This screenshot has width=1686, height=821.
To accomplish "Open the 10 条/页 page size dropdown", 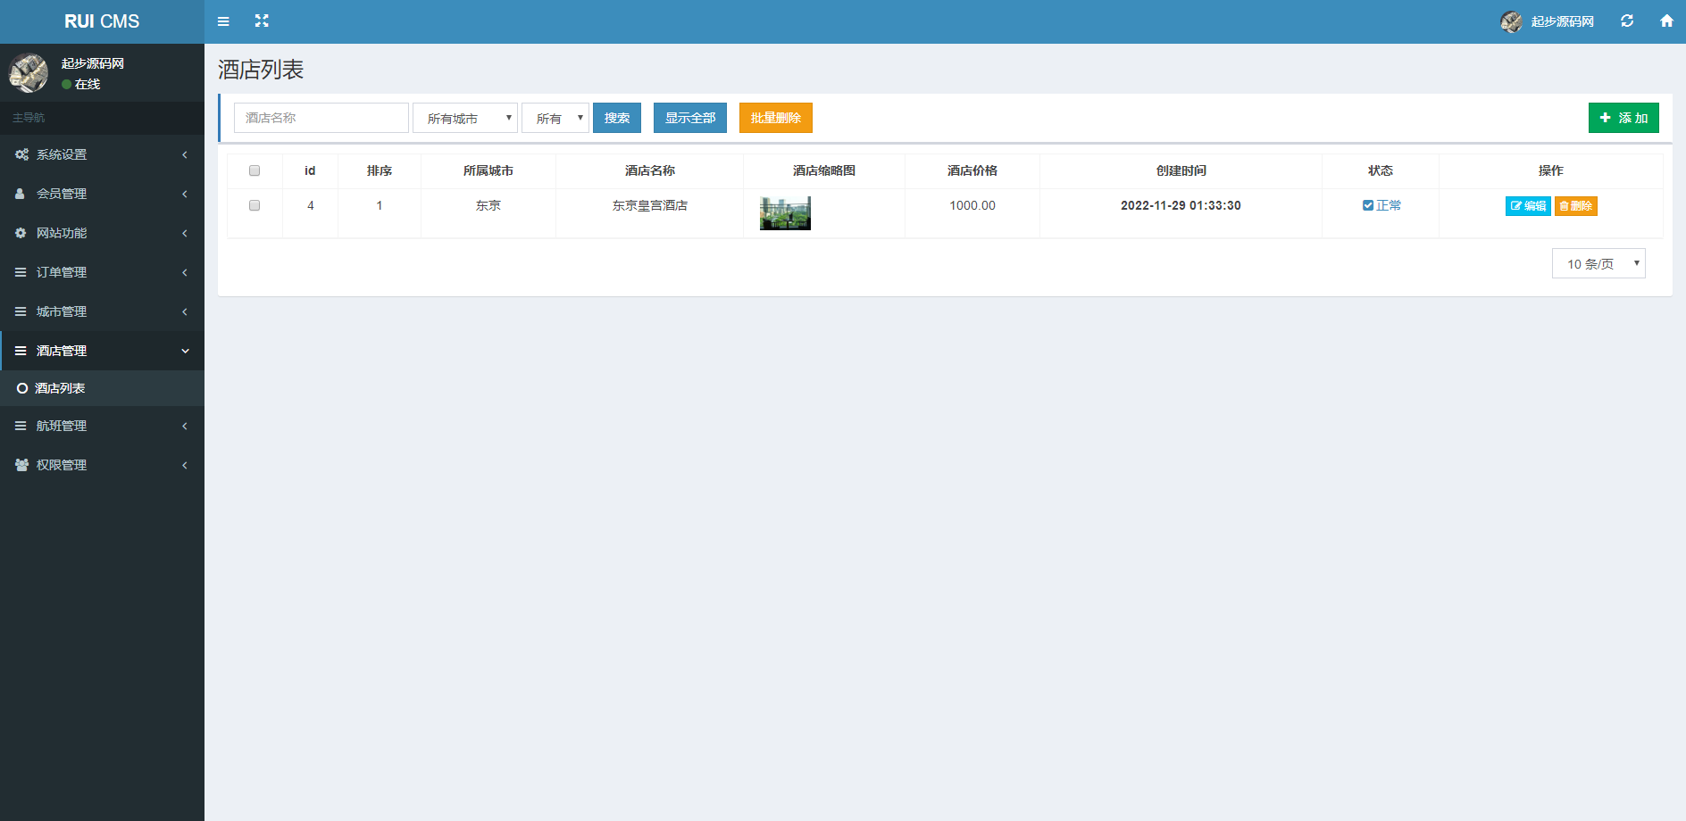I will click(1598, 263).
